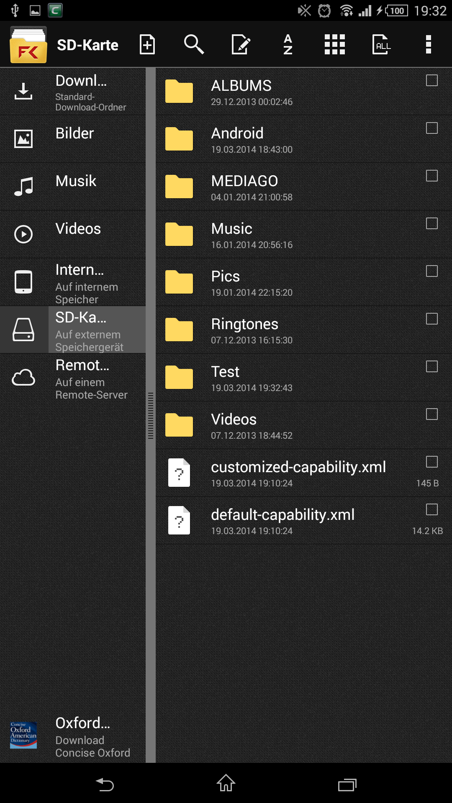Select the SD-Karte drive icon
This screenshot has height=803, width=452.
click(x=23, y=330)
